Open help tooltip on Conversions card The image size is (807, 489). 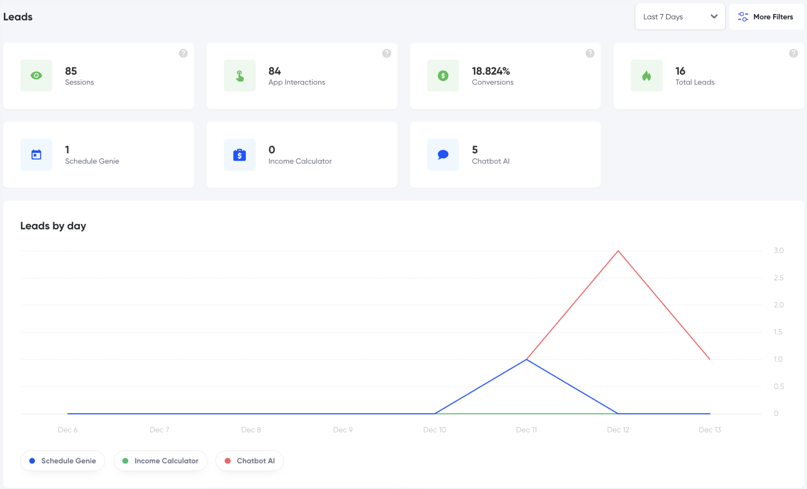tap(590, 53)
